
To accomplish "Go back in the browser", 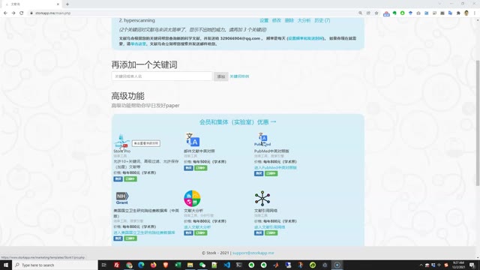I will pyautogui.click(x=5, y=13).
